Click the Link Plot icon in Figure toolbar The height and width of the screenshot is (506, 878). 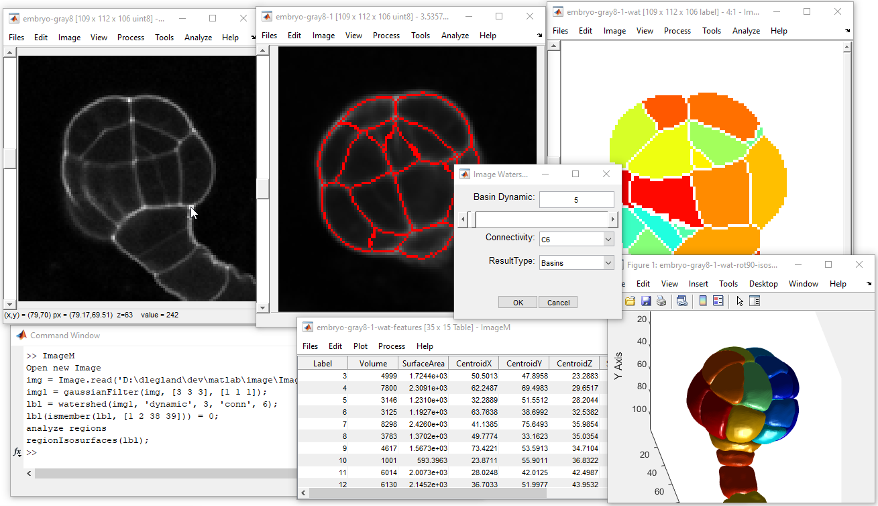point(681,301)
